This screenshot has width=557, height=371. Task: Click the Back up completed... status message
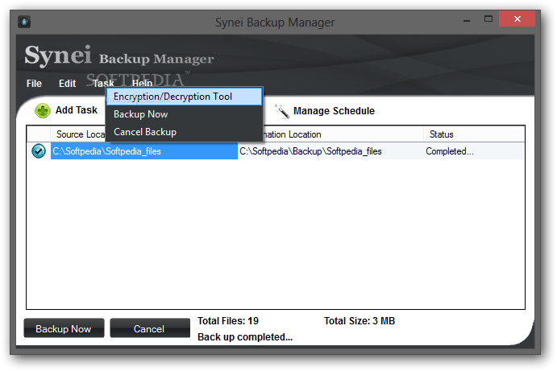click(x=245, y=337)
